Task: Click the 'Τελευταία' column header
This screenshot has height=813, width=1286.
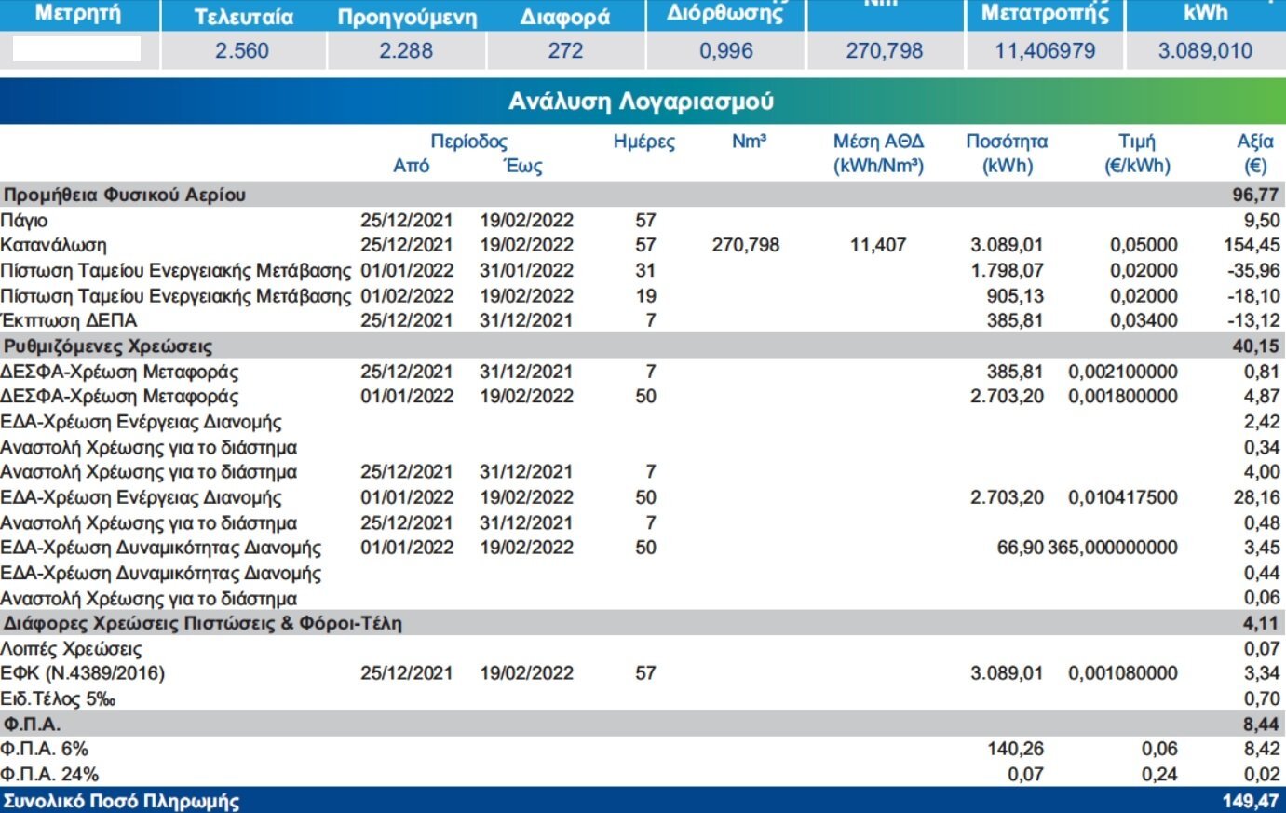Action: click(x=244, y=17)
